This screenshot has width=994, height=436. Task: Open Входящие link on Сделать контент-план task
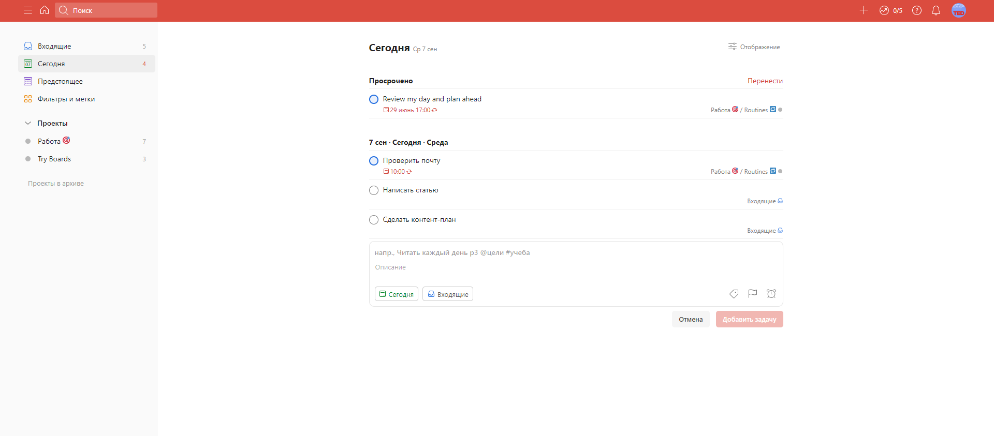(x=765, y=231)
